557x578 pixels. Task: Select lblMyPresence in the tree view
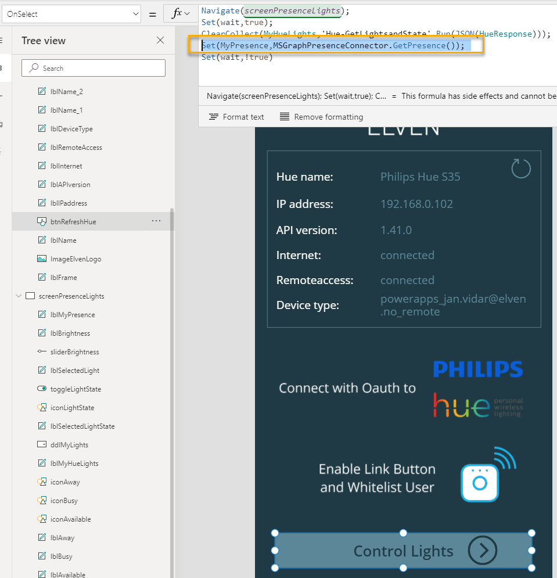coord(73,315)
